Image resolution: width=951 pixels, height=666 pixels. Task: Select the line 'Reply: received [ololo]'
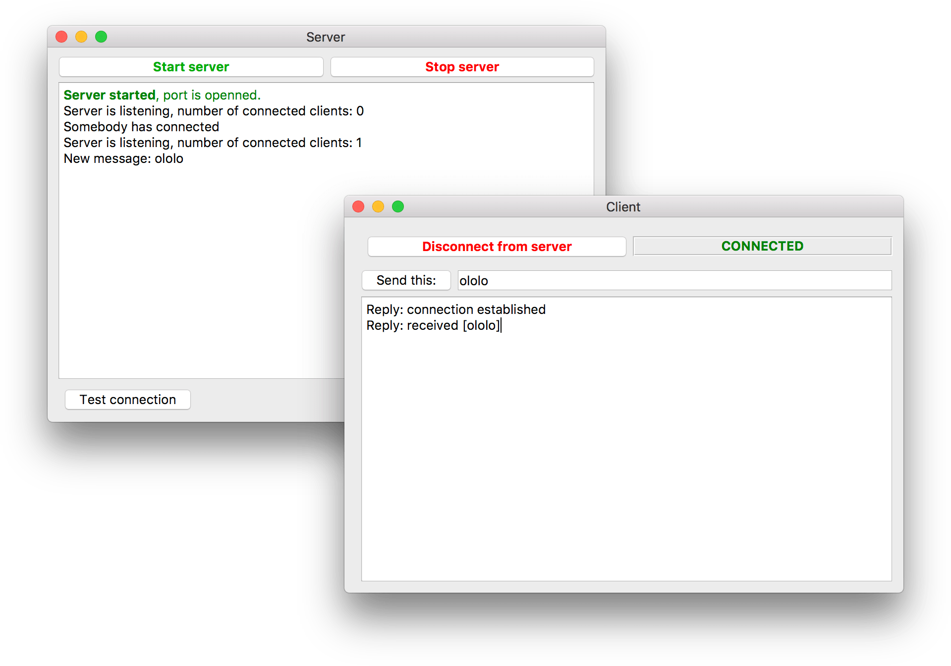tap(433, 325)
